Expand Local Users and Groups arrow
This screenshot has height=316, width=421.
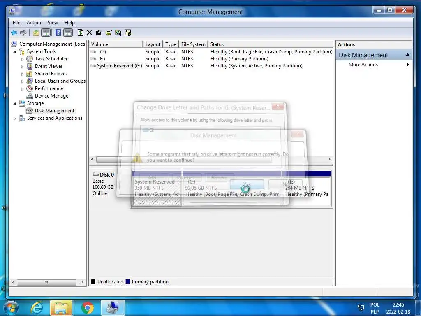point(22,81)
